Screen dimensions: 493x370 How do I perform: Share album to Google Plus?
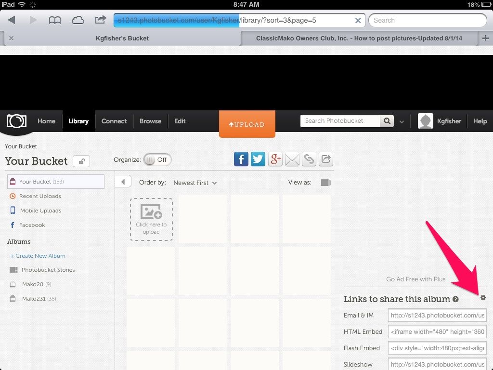click(275, 159)
